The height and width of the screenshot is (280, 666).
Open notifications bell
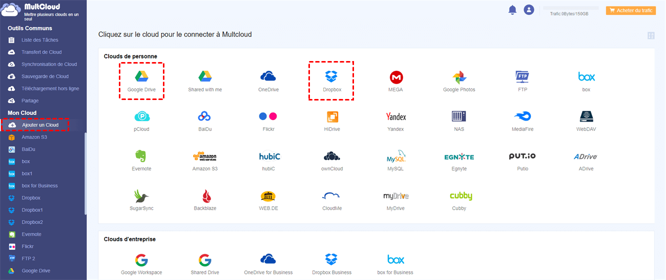pyautogui.click(x=512, y=10)
